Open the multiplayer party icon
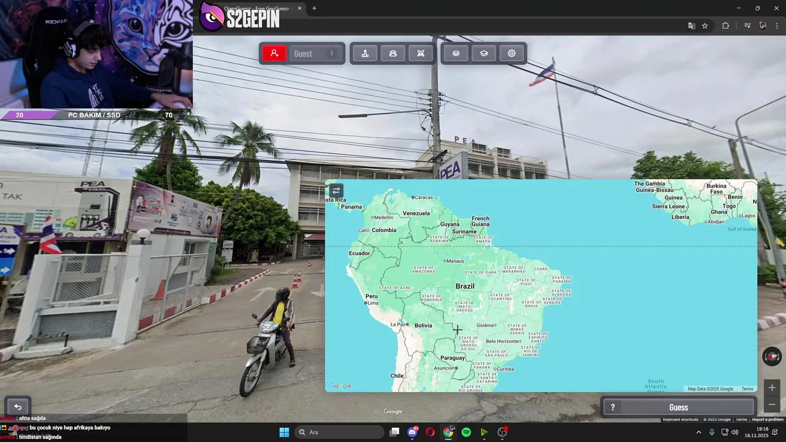 (x=393, y=53)
